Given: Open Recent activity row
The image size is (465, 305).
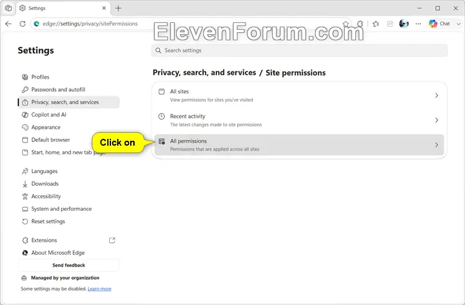Looking at the screenshot, I should (299, 120).
